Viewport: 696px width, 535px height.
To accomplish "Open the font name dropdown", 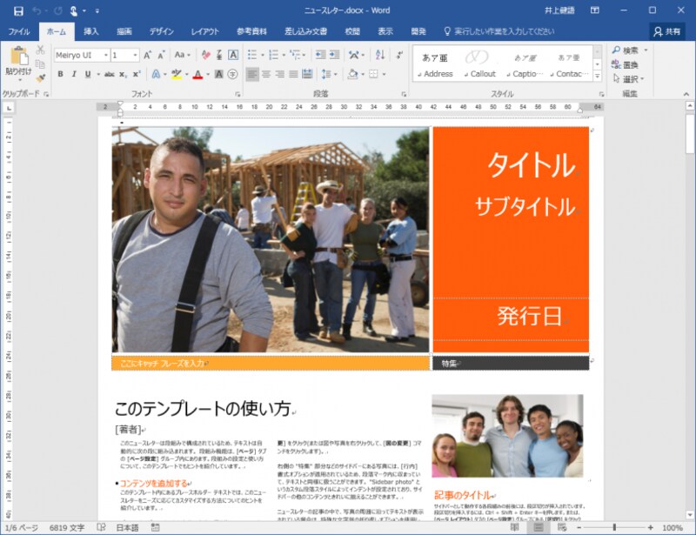I will 105,54.
